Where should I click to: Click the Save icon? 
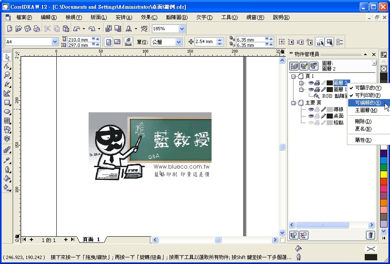(28, 29)
